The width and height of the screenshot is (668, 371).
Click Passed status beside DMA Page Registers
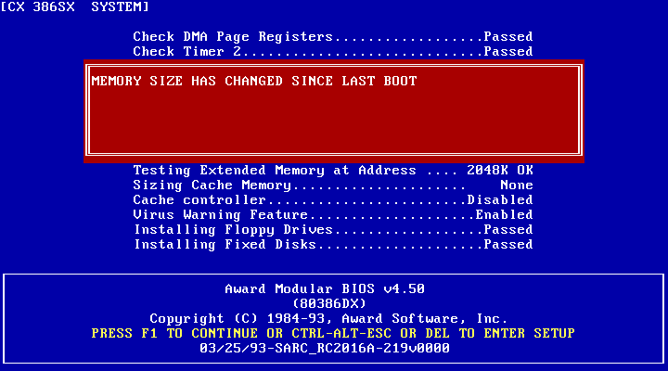tap(507, 37)
